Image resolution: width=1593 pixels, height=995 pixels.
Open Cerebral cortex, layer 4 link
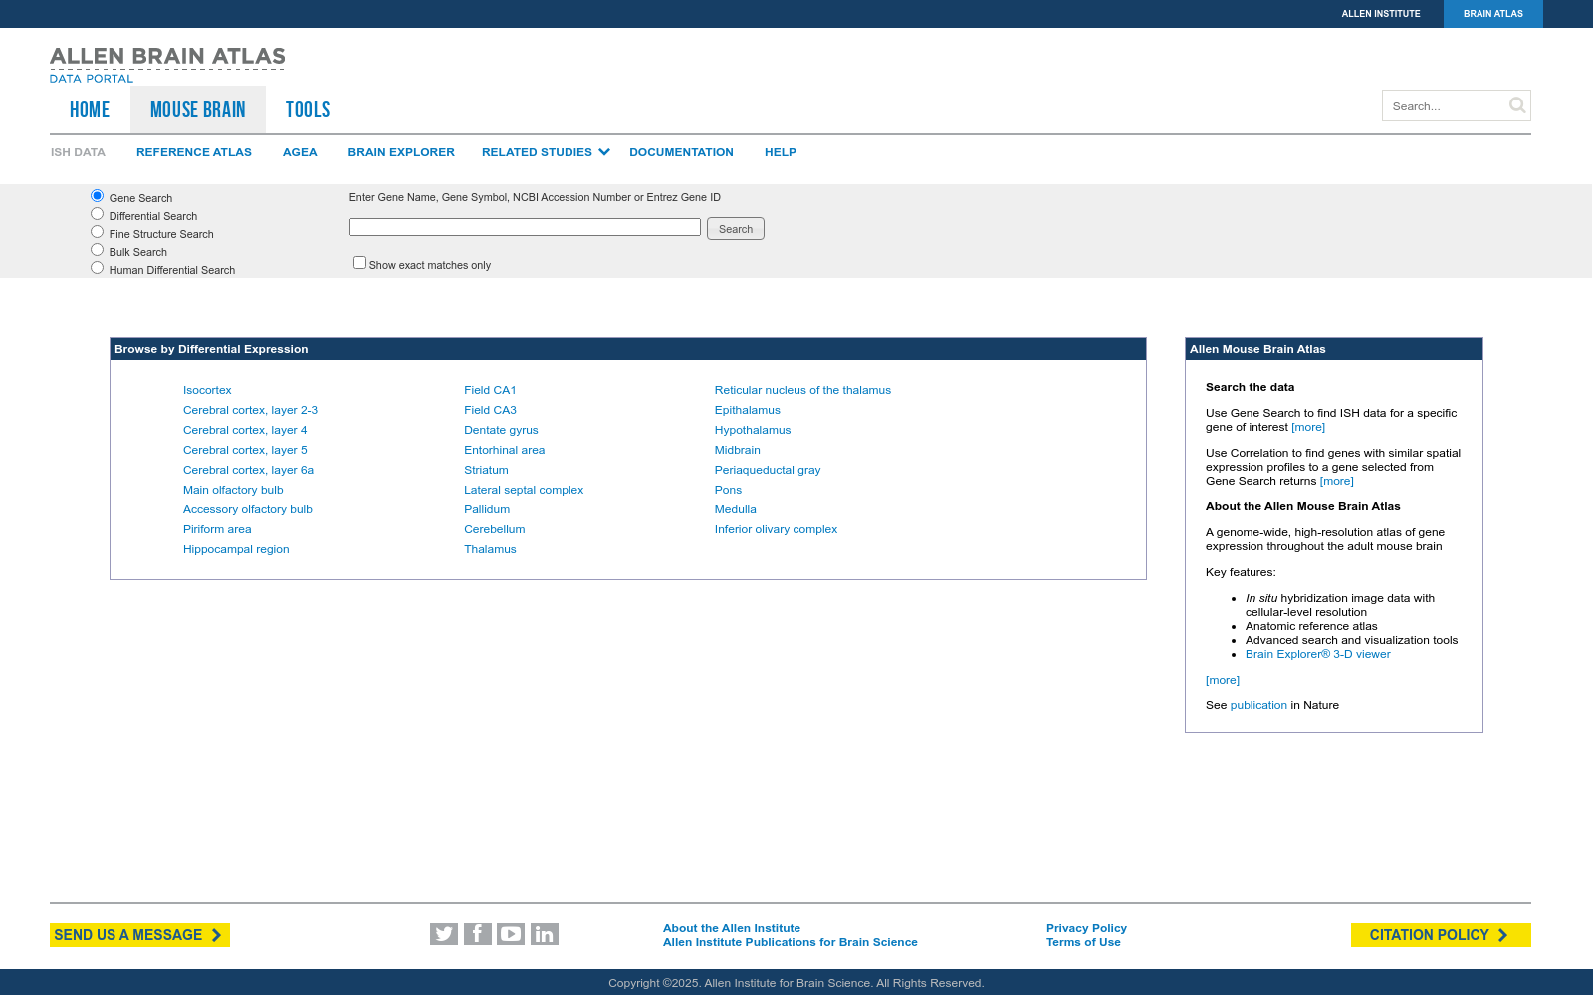(x=245, y=430)
